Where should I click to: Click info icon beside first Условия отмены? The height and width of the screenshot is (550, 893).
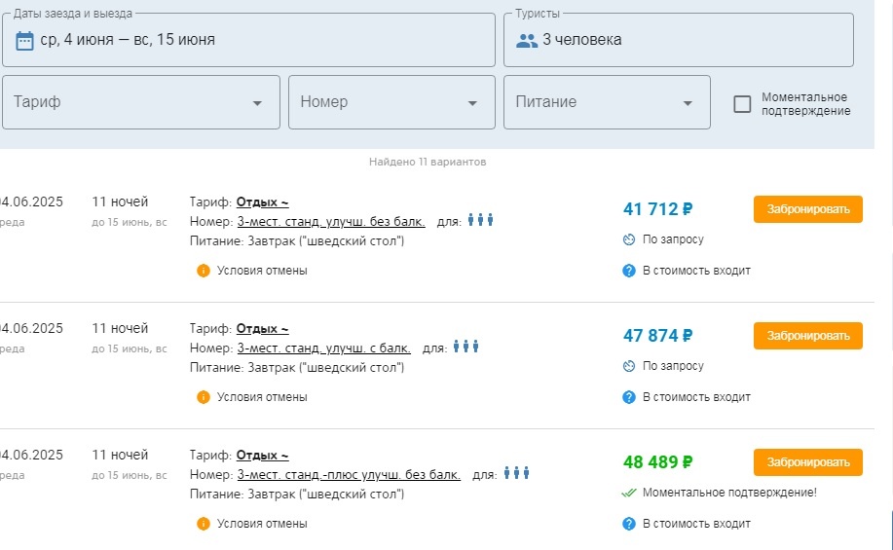(204, 271)
